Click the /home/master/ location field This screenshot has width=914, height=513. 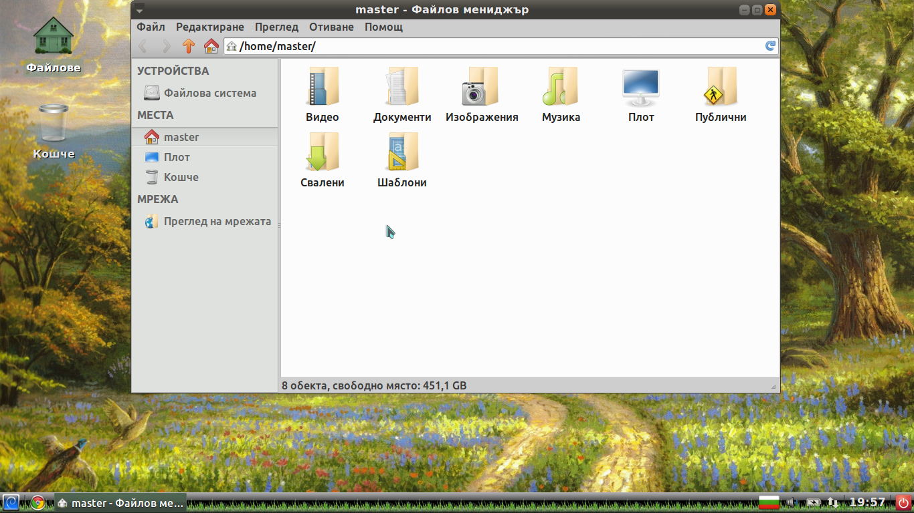[x=501, y=46]
